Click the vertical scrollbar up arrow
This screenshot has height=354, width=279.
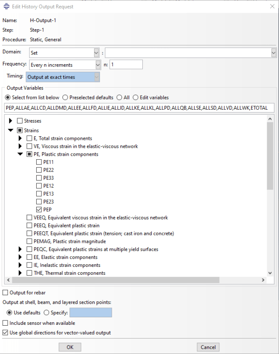click(x=270, y=119)
